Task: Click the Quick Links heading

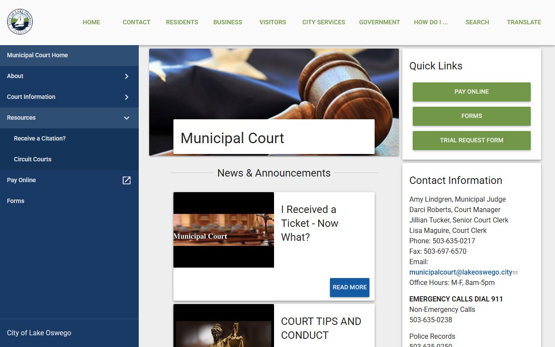Action: click(436, 66)
